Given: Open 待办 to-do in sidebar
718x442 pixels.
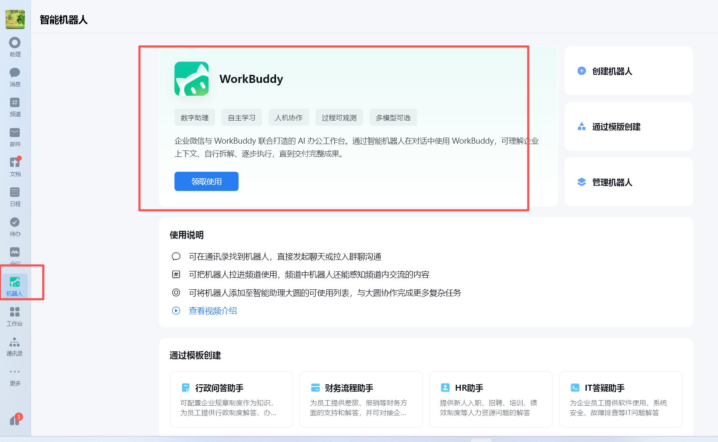Looking at the screenshot, I should pos(15,227).
